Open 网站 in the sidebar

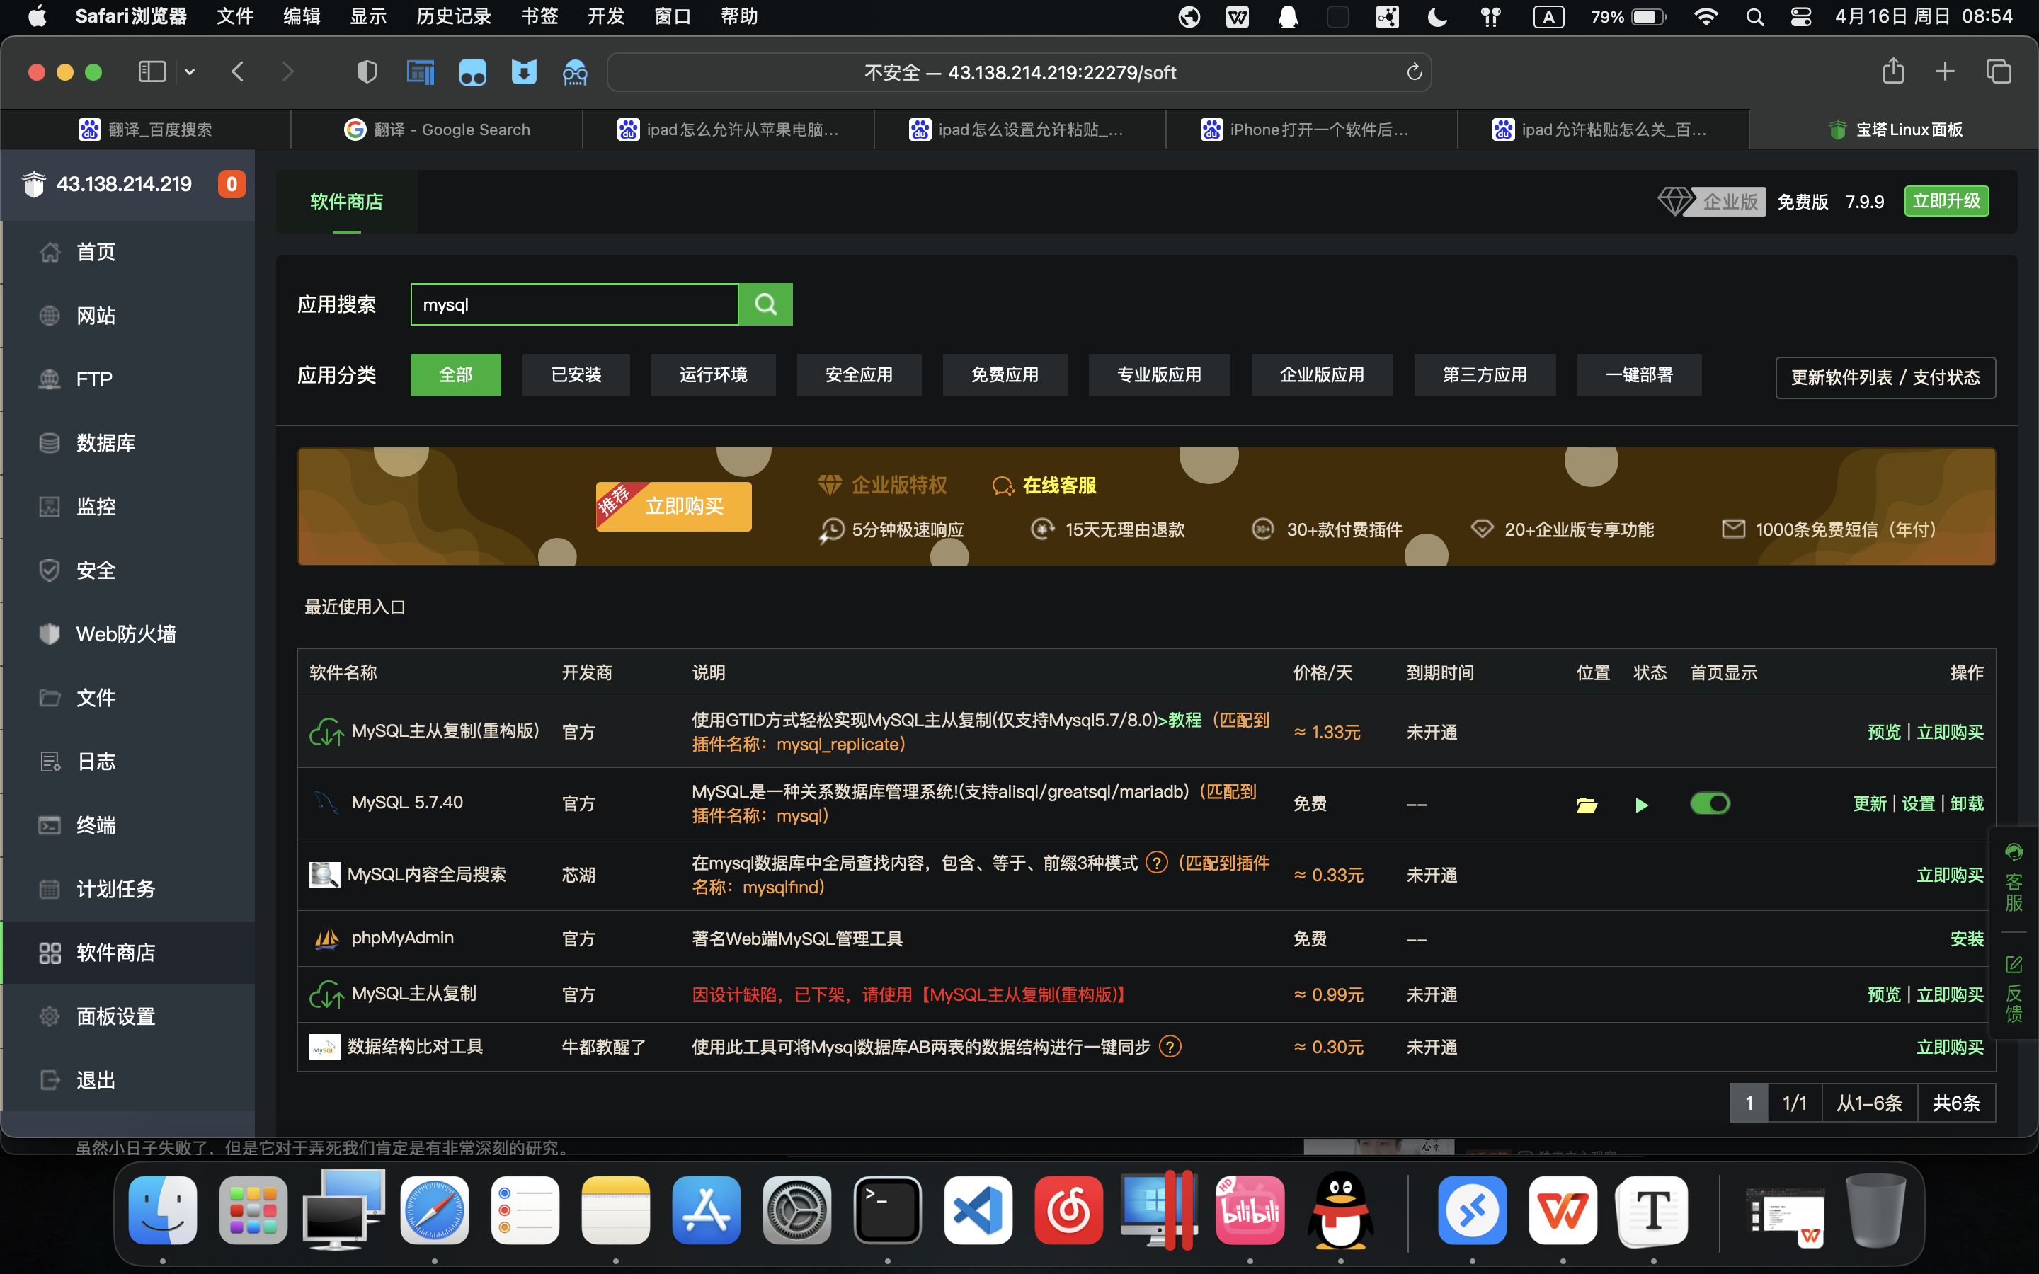pyautogui.click(x=129, y=316)
